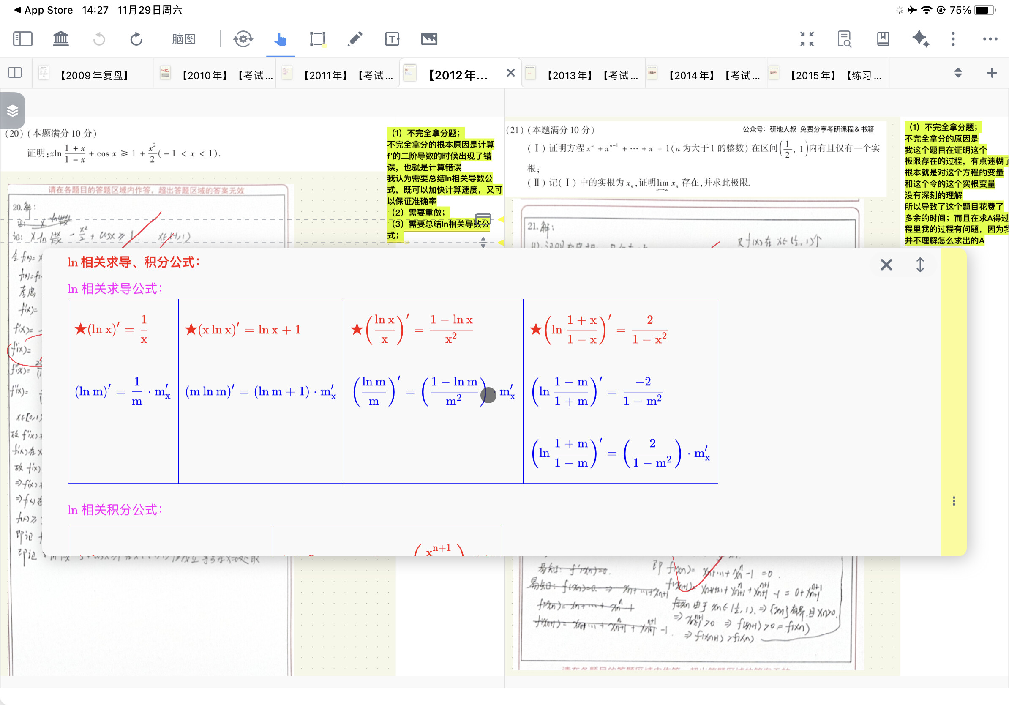The image size is (1009, 705).
Task: Click the AI sparkle stars icon
Action: [x=920, y=39]
